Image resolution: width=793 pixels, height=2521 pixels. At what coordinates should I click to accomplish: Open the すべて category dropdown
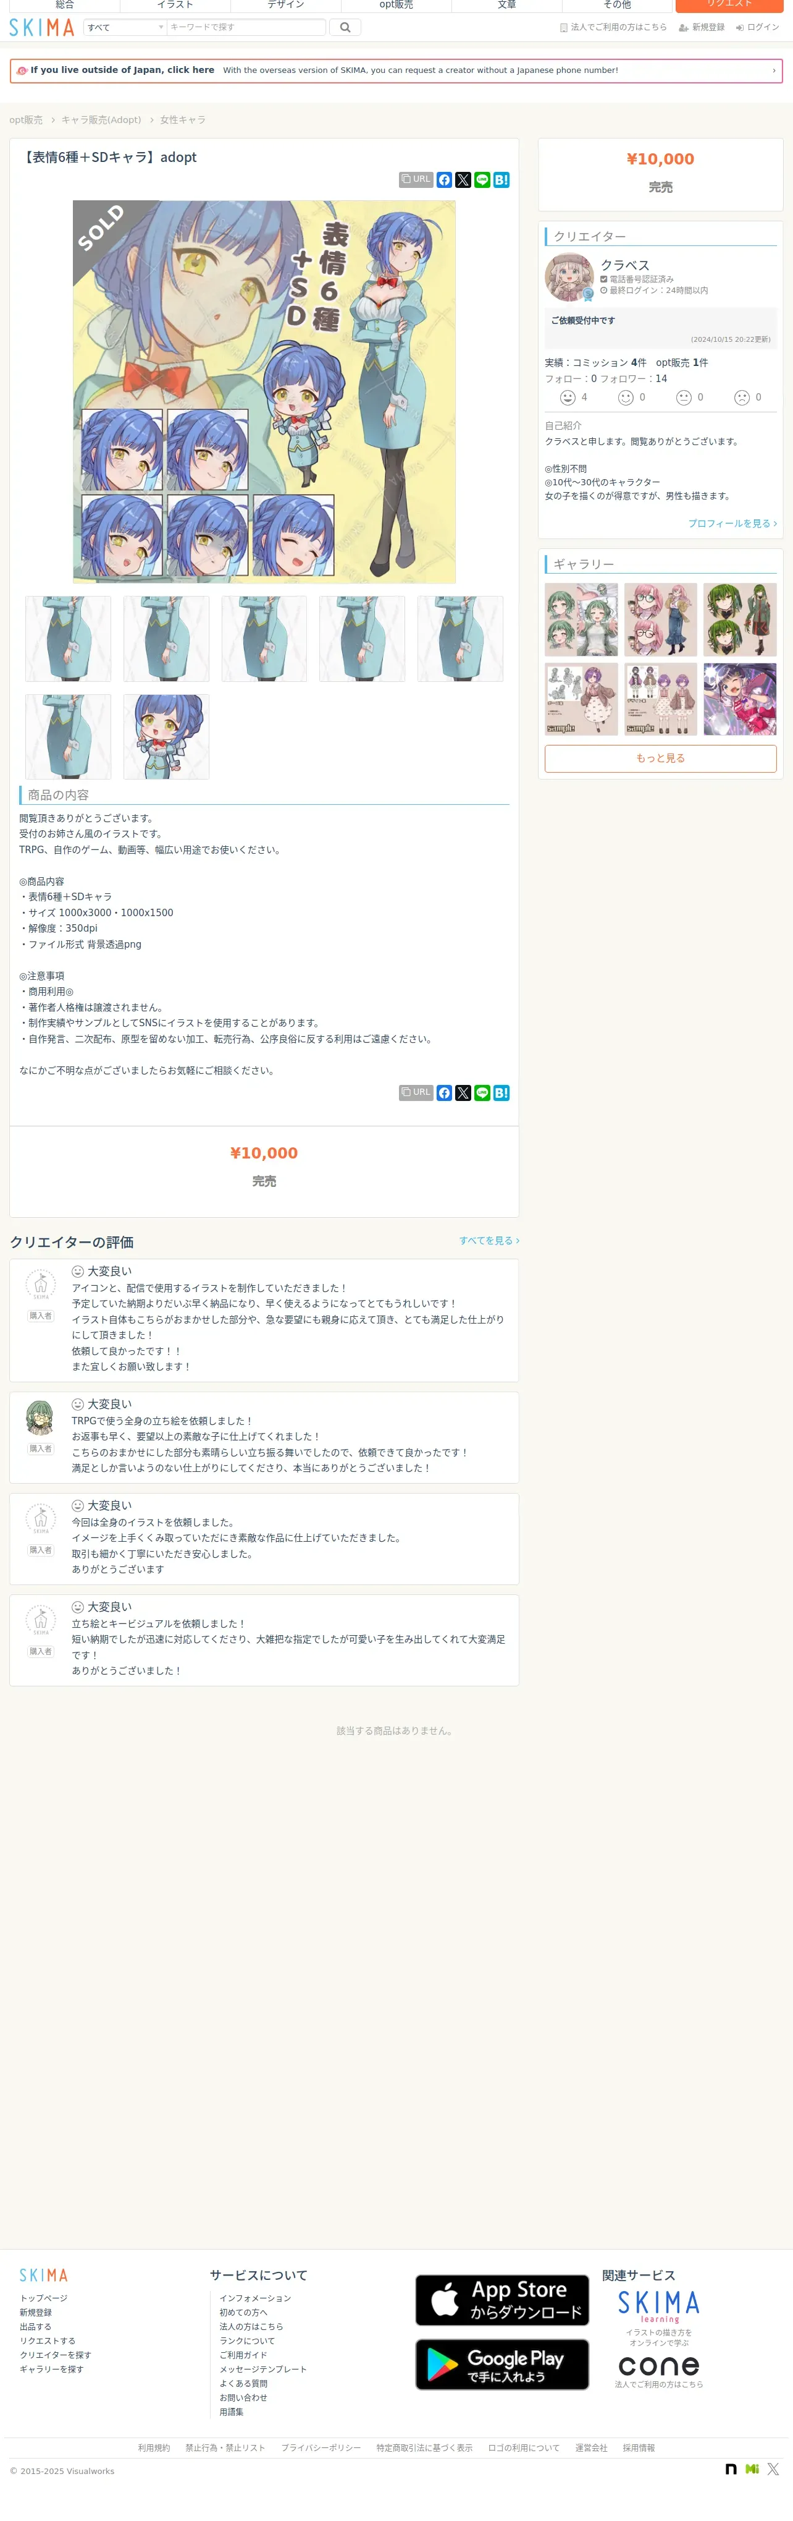[125, 27]
